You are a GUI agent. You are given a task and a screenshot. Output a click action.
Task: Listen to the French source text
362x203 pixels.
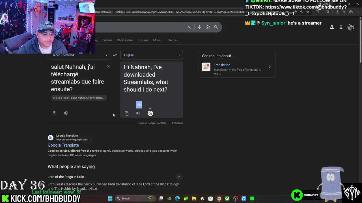(x=66, y=113)
